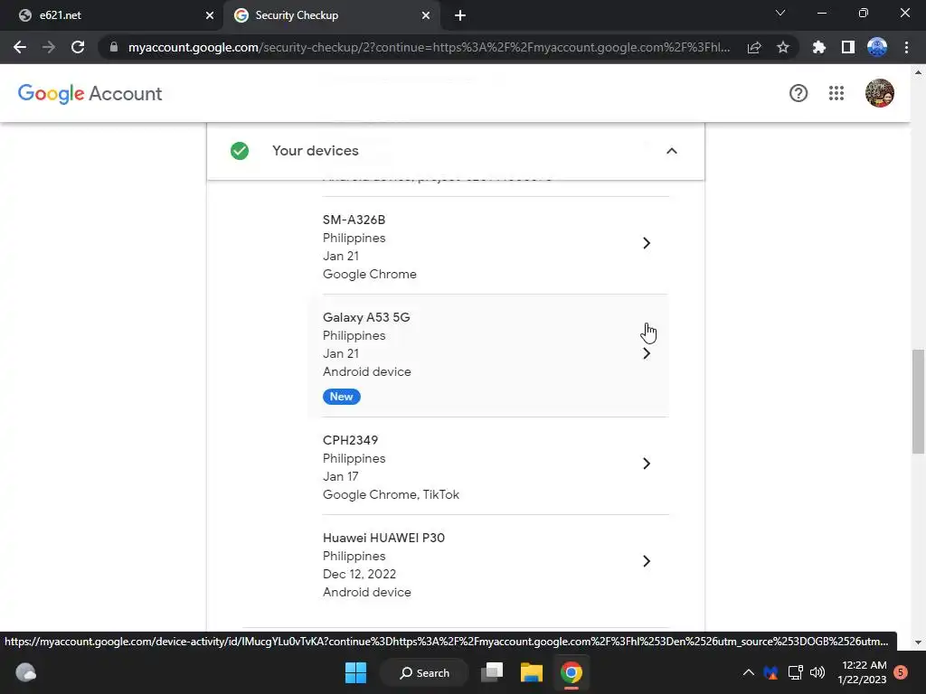This screenshot has width=926, height=694.
Task: Click 'Jan 17' date under CPH2349
Action: tap(341, 476)
